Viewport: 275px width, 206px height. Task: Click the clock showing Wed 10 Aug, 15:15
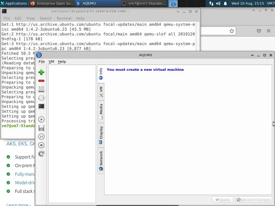[248, 3]
